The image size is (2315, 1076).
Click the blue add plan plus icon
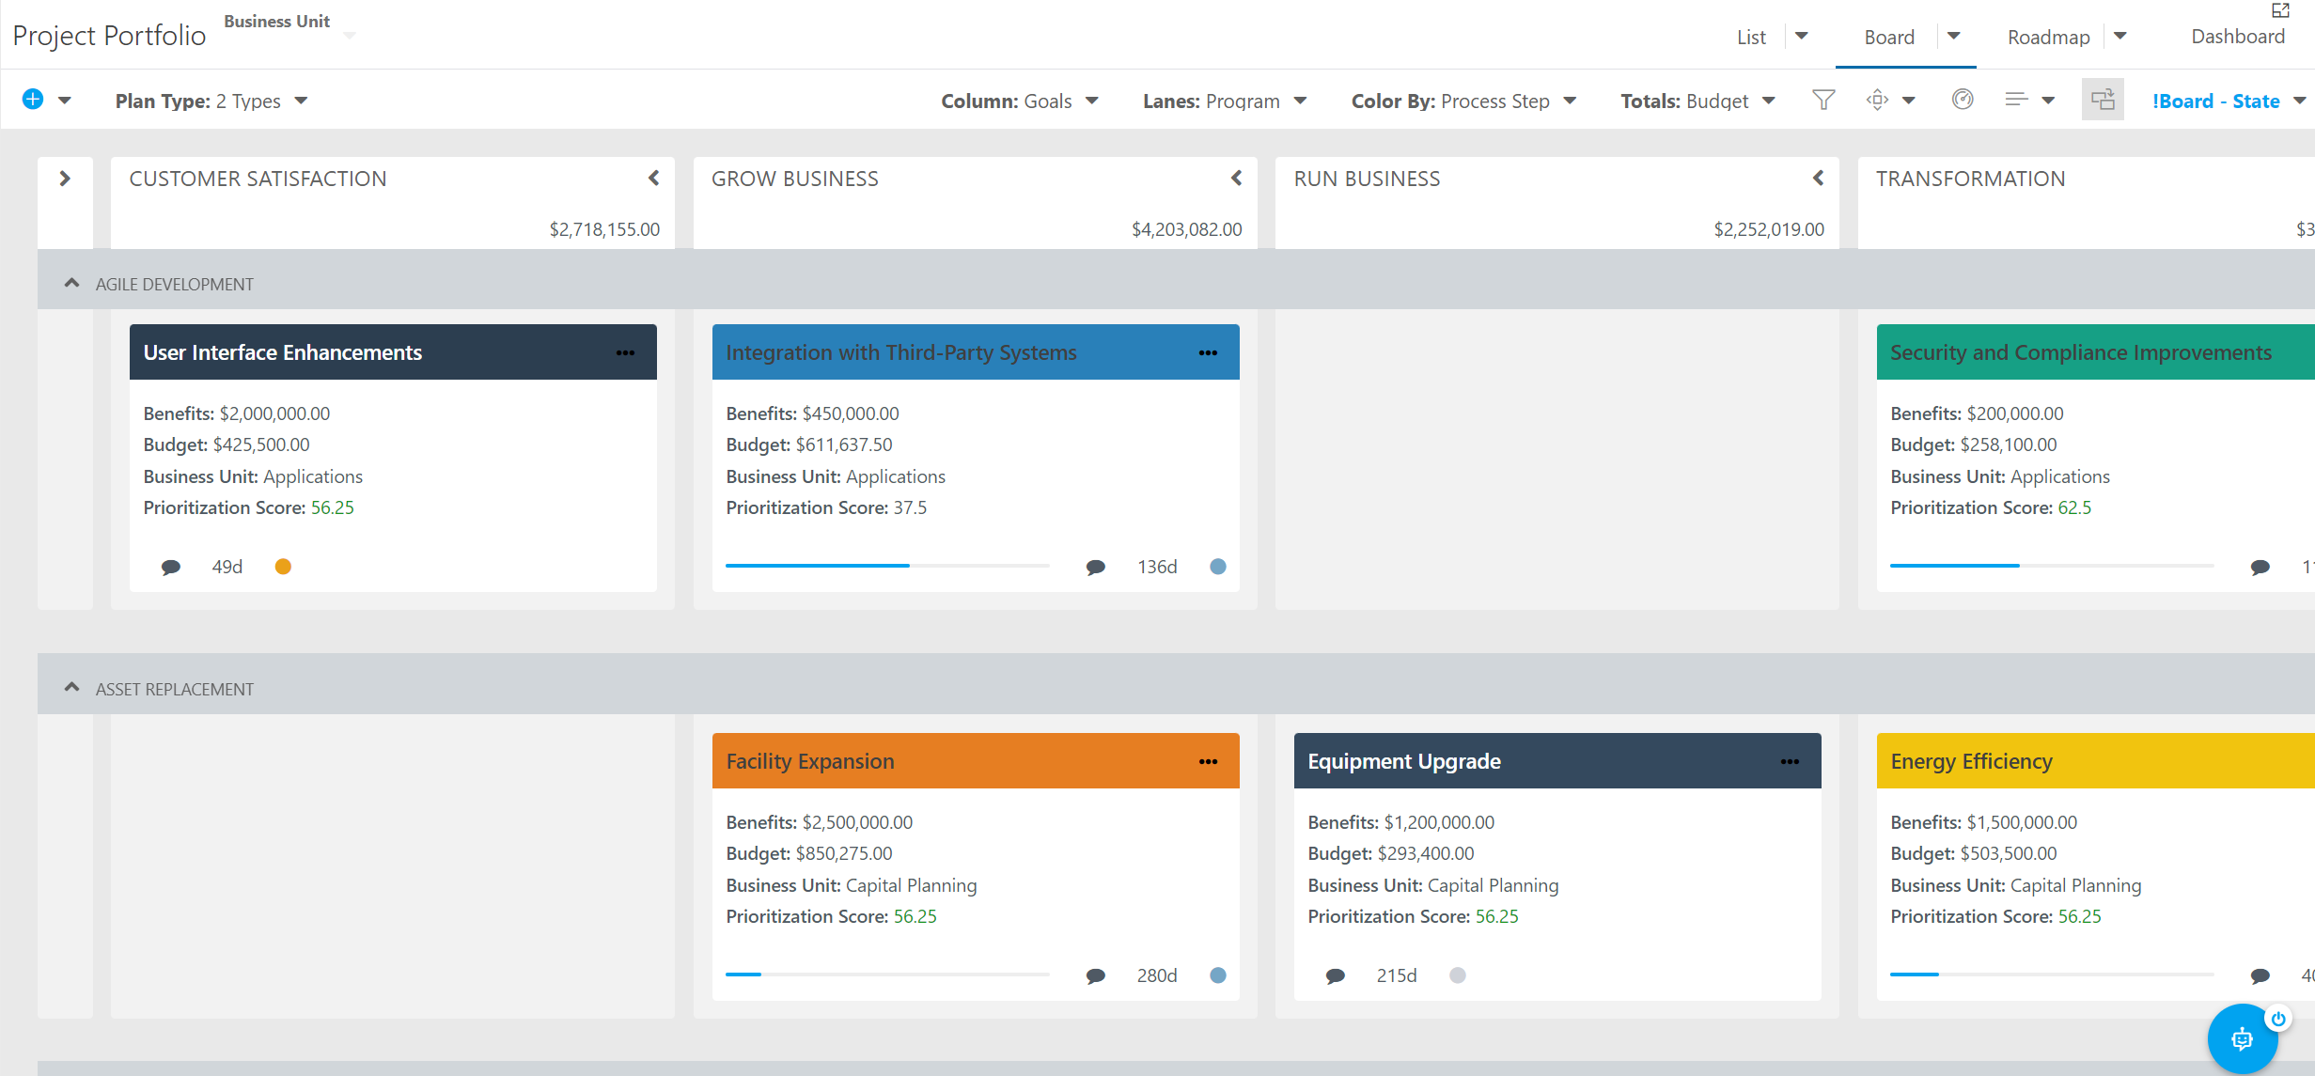tap(33, 99)
